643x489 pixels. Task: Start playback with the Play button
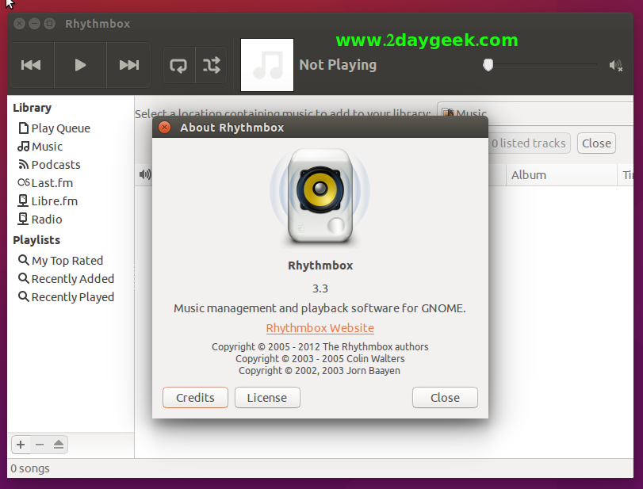(80, 65)
